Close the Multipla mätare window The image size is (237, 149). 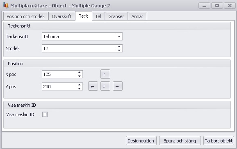[230, 6]
